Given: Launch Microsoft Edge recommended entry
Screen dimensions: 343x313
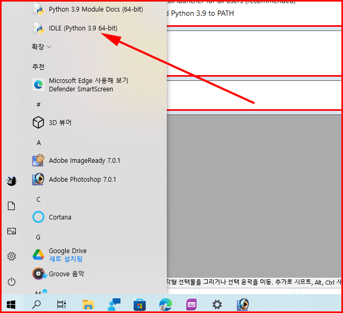Looking at the screenshot, I should pyautogui.click(x=80, y=85).
